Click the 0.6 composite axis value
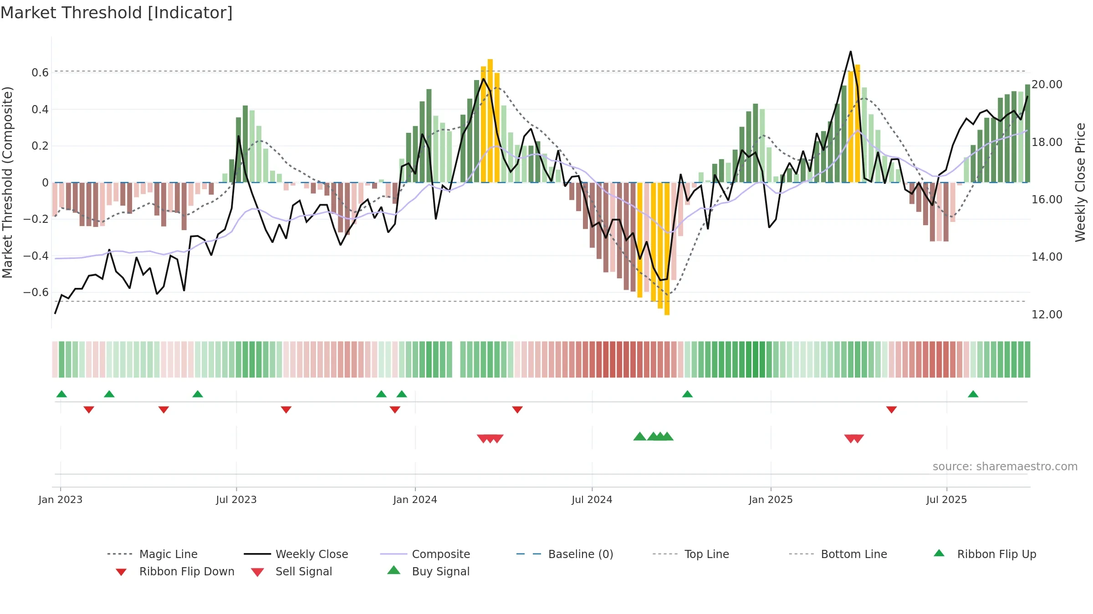Viewport: 1093px width, 614px height. click(40, 73)
